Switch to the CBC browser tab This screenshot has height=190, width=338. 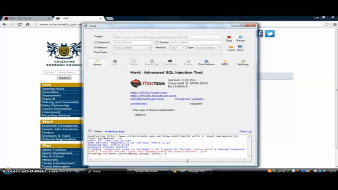click(x=78, y=18)
